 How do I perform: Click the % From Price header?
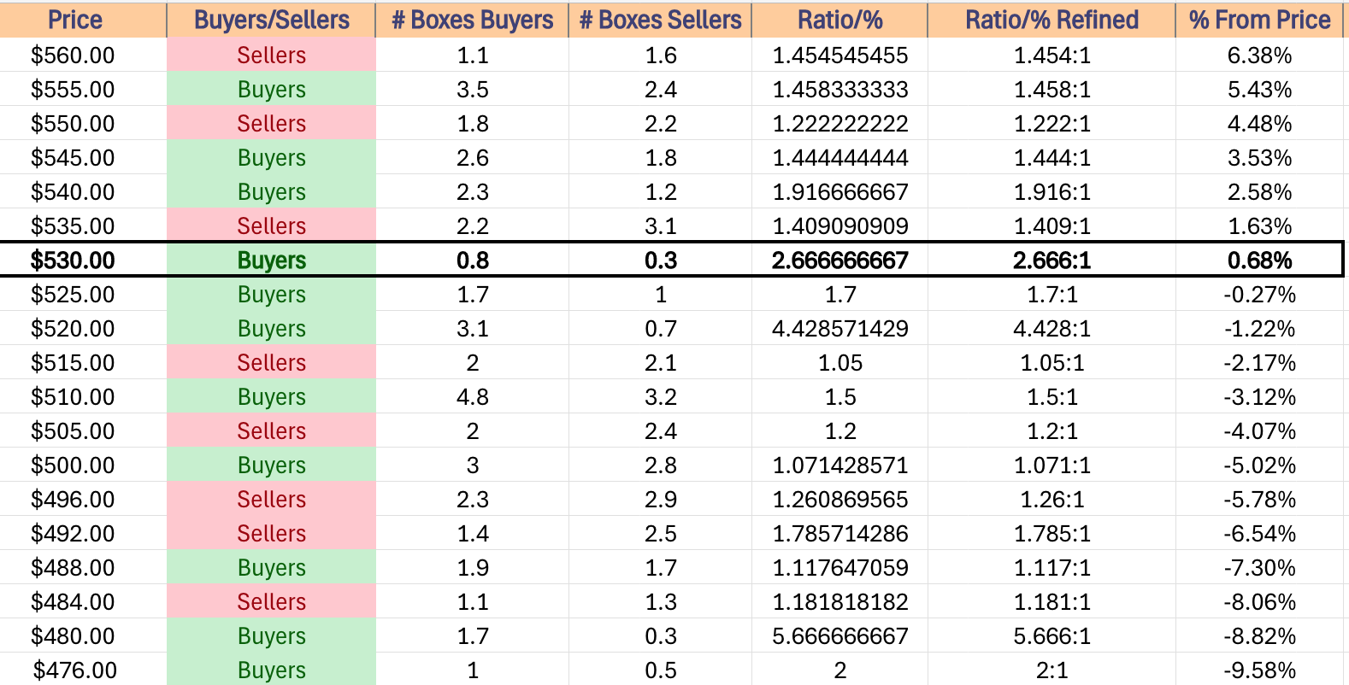pos(1259,20)
